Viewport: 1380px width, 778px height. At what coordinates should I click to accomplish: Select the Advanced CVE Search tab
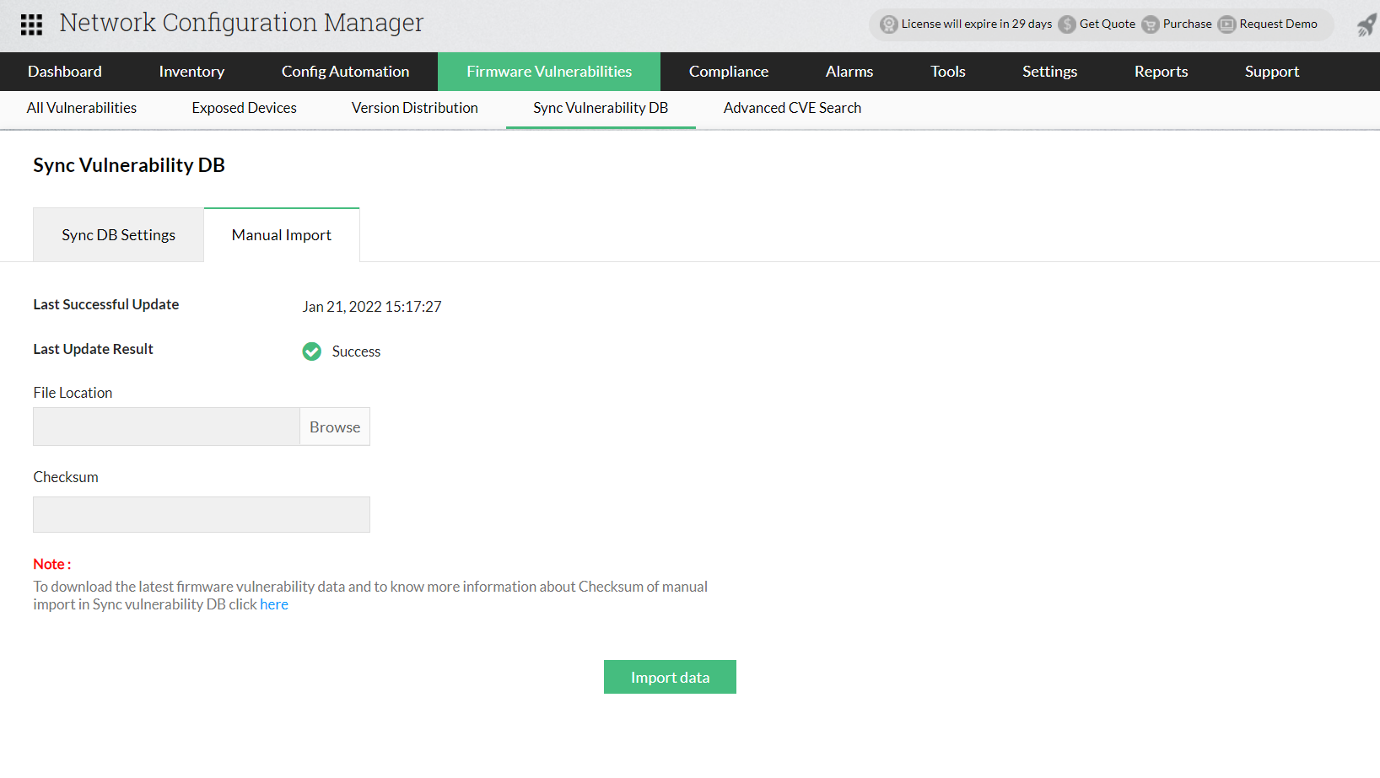(x=791, y=108)
